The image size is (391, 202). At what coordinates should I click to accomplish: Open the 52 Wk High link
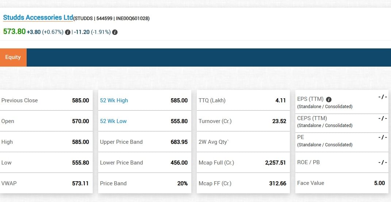click(x=114, y=100)
